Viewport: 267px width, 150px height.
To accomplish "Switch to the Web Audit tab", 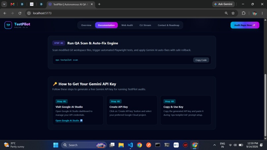I will coord(127,25).
